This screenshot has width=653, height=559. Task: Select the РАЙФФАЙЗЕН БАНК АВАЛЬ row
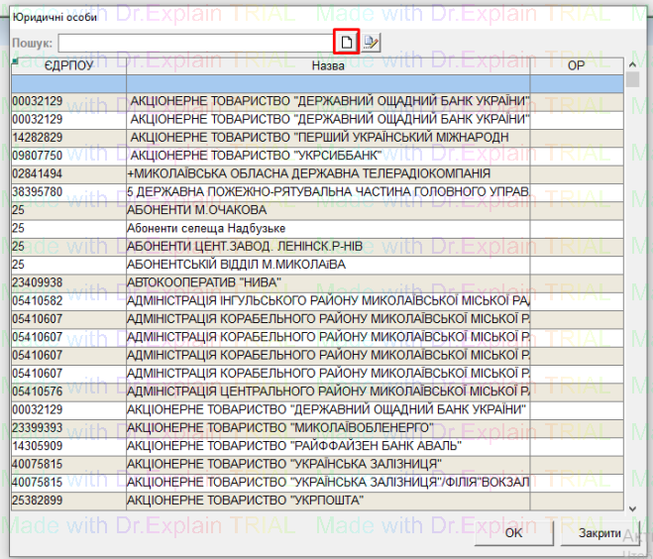[327, 445]
